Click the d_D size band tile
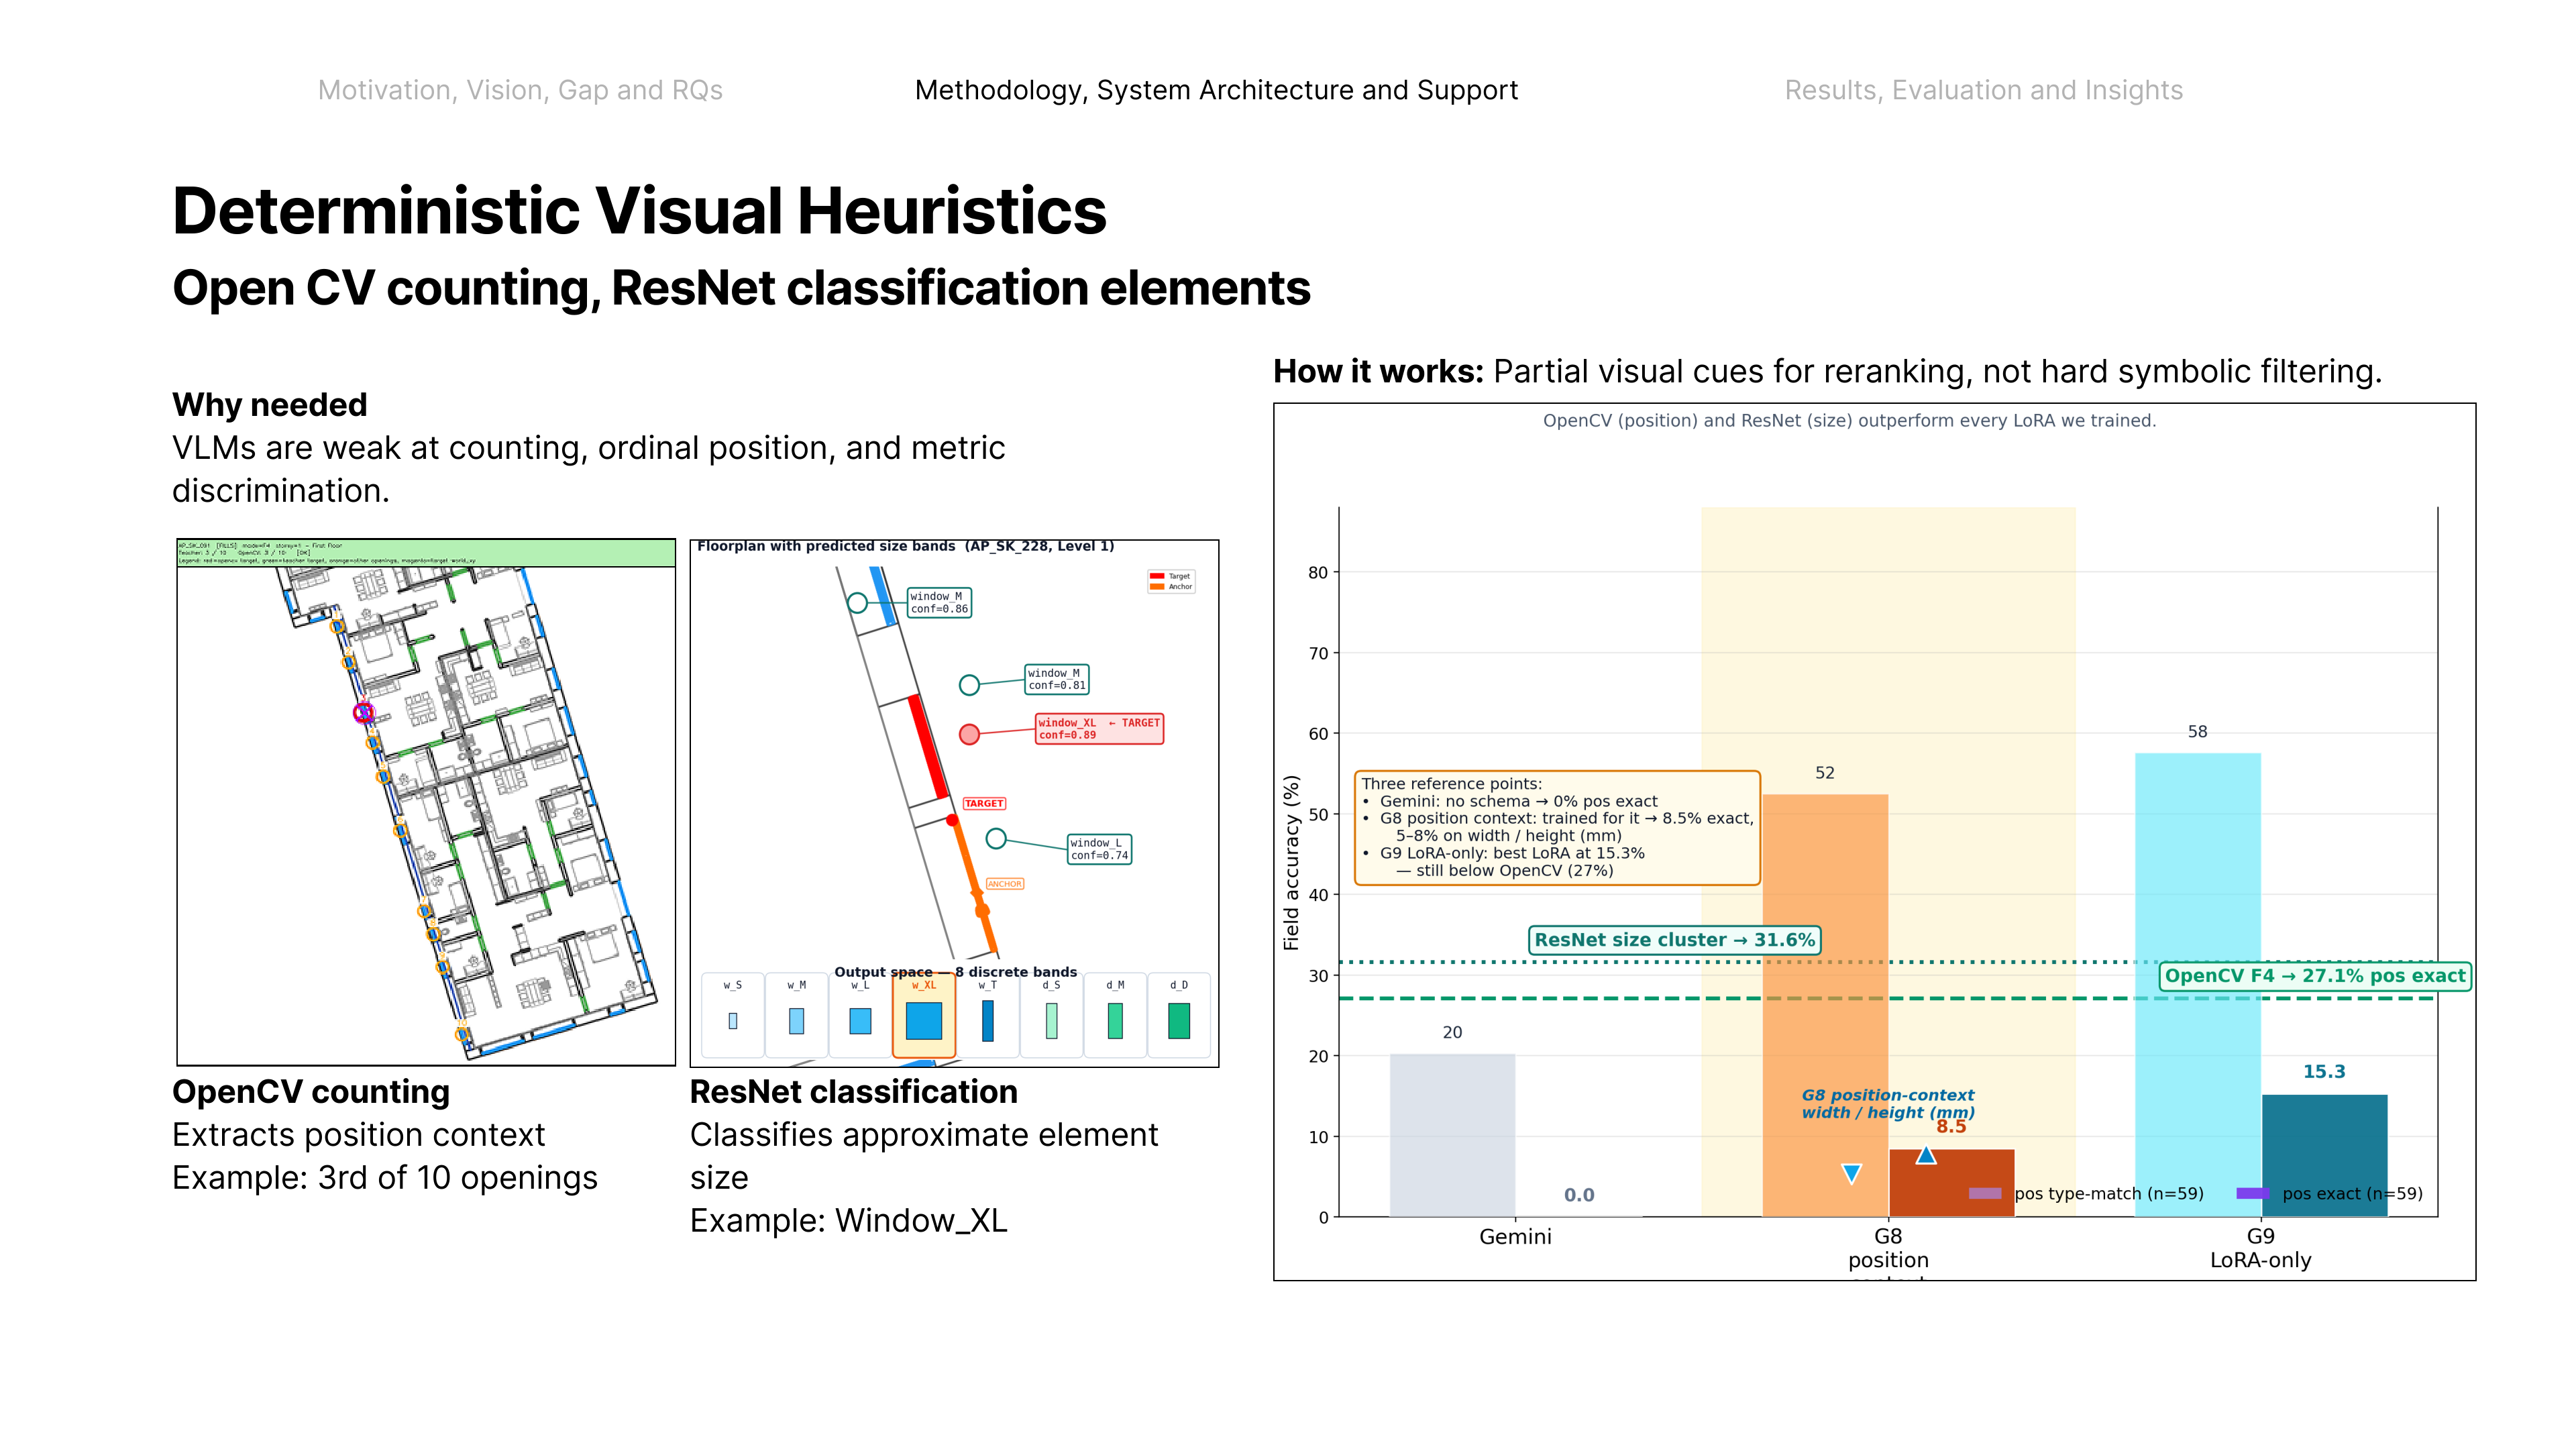The height and width of the screenshot is (1449, 2576). click(x=1179, y=1014)
